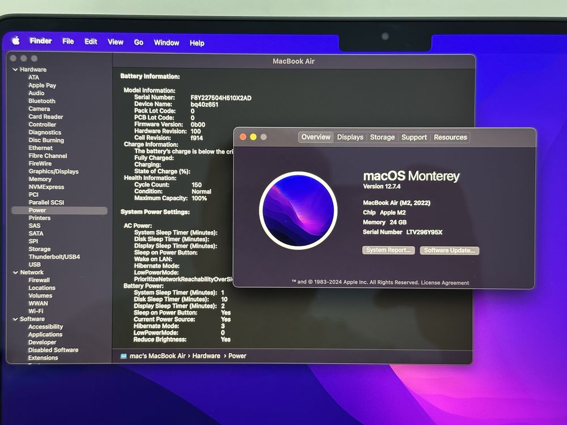Select Parallel SCSI in the sidebar
Viewport: 567px width, 425px height.
click(46, 202)
